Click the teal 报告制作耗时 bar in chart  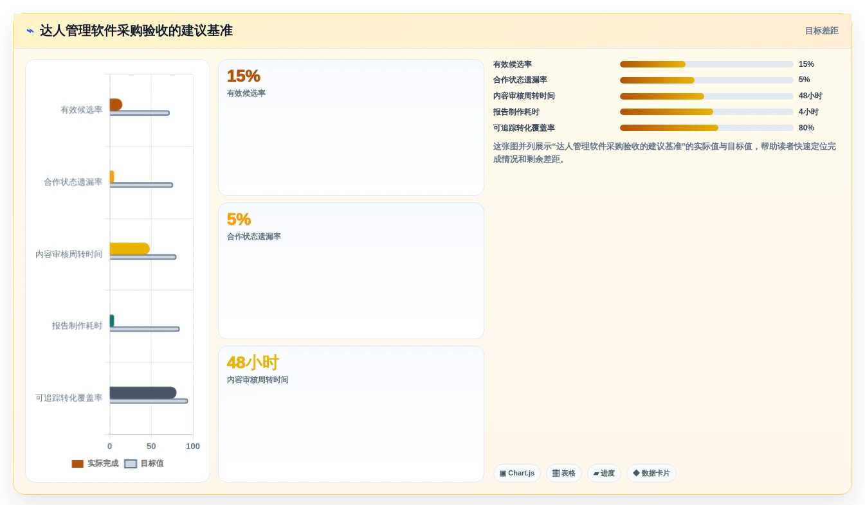(x=112, y=321)
